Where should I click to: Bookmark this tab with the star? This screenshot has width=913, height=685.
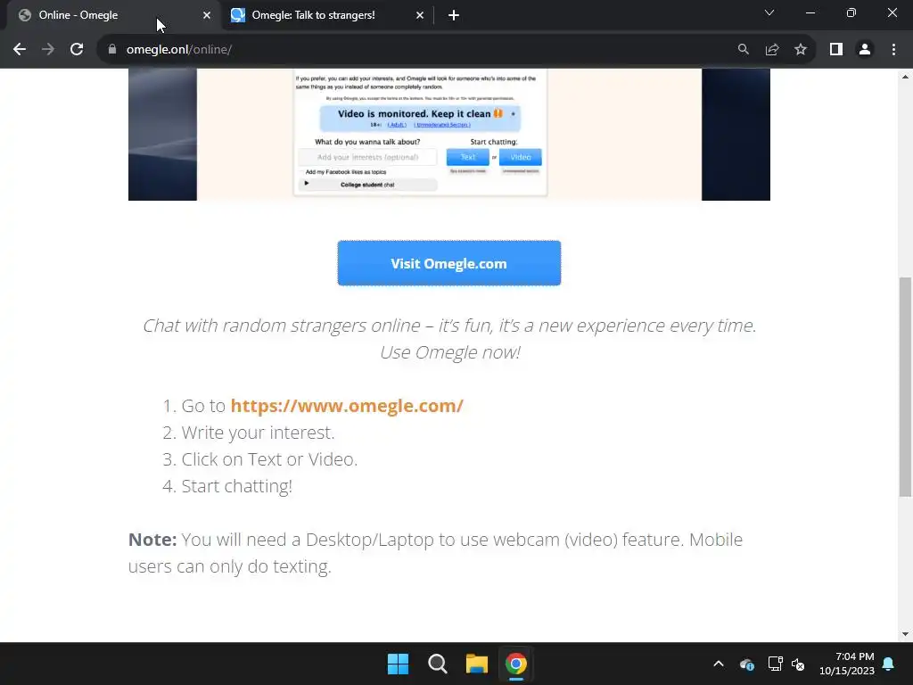click(801, 50)
